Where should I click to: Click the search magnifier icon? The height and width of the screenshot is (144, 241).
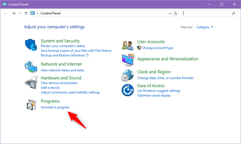[233, 13]
